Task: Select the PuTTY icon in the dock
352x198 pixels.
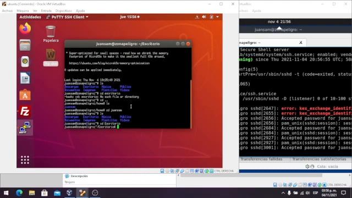Action: pos(25,128)
